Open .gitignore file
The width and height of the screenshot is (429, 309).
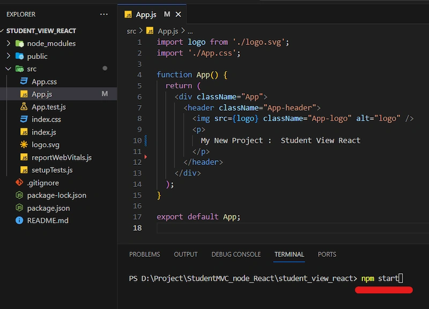(43, 183)
